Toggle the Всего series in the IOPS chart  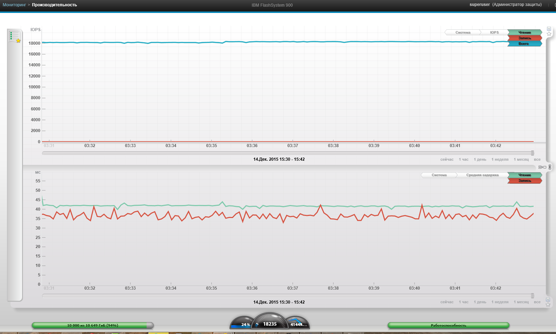(525, 44)
